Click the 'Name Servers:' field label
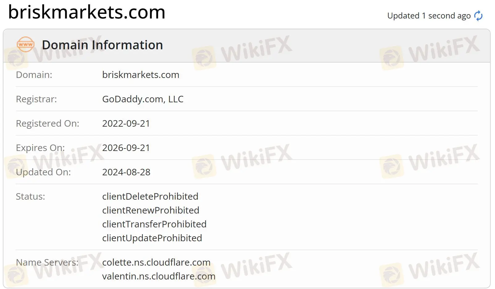495x289 pixels. click(x=47, y=263)
